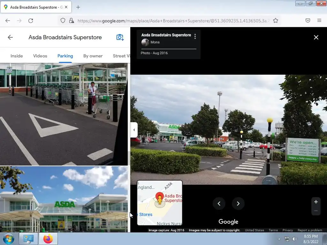Switch to the Videos tab
This screenshot has height=245, width=327.
[x=40, y=56]
